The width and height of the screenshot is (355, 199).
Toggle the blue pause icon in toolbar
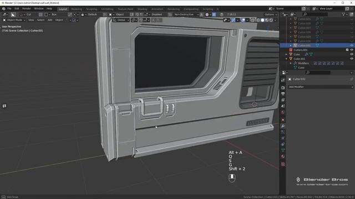point(214,14)
